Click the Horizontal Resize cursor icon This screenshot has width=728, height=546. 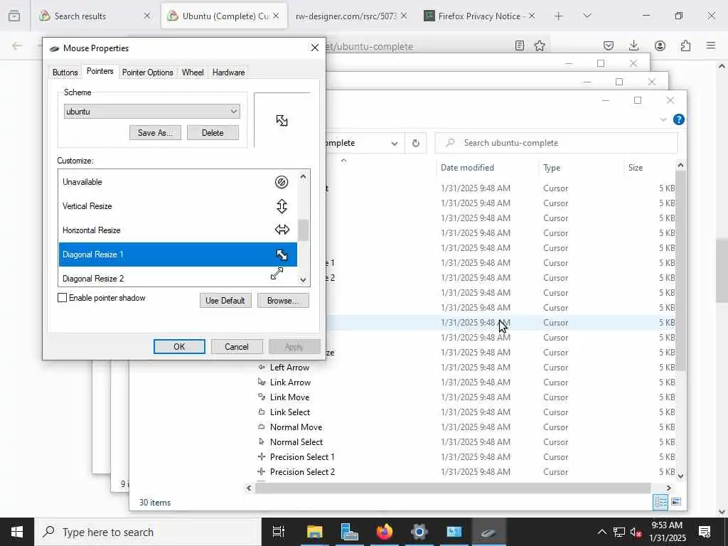point(282,230)
